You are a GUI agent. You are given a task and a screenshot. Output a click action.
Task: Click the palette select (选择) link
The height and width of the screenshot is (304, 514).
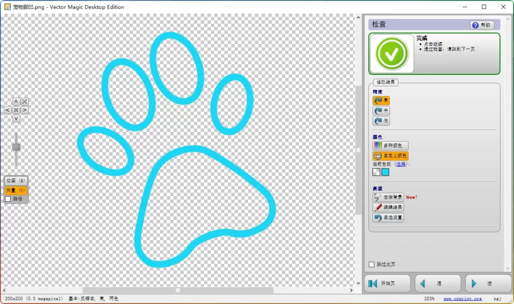coord(401,164)
